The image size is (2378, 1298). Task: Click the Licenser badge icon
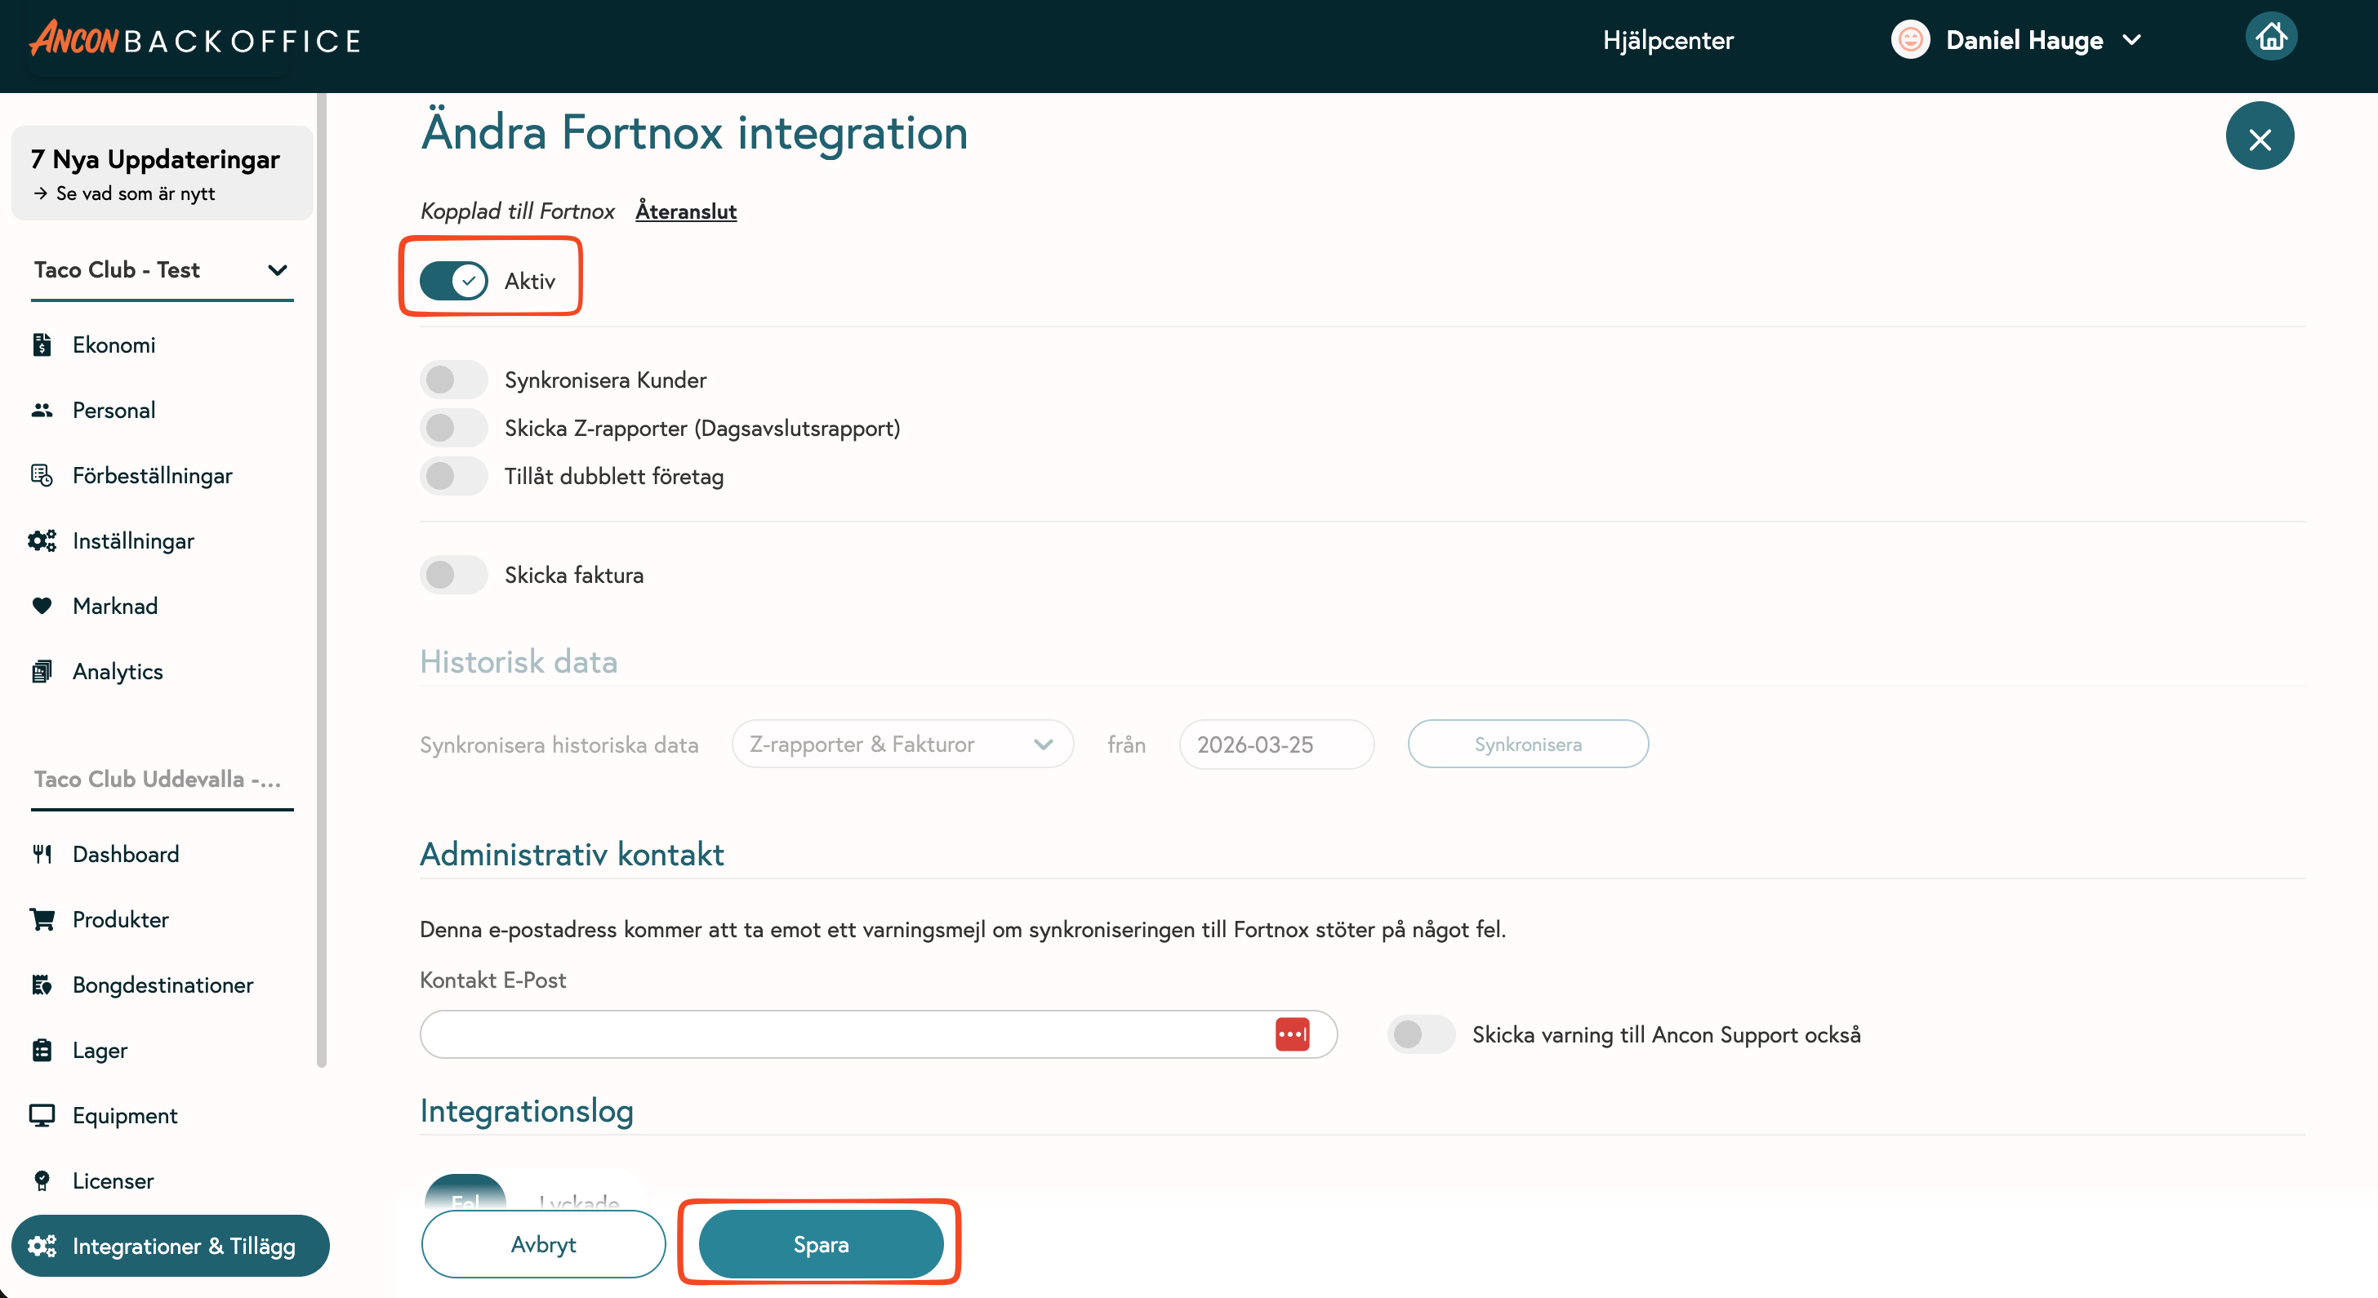click(x=42, y=1180)
